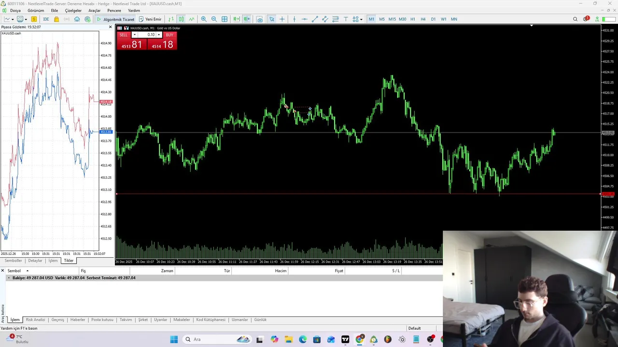Switch to M5 timeframe
This screenshot has width=618, height=347.
click(x=381, y=19)
